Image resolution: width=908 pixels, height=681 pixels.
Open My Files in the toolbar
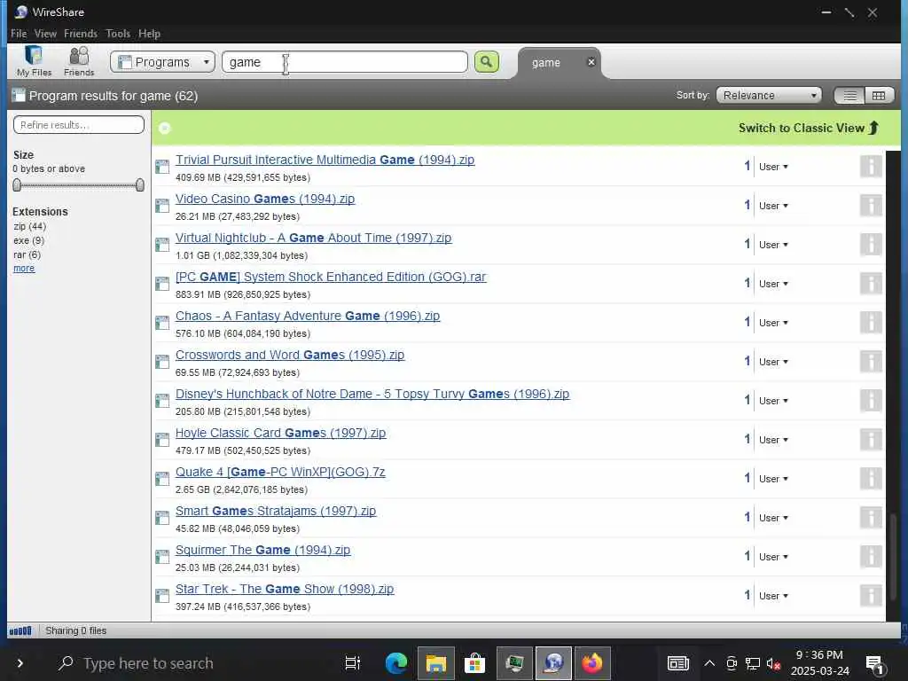tap(34, 61)
